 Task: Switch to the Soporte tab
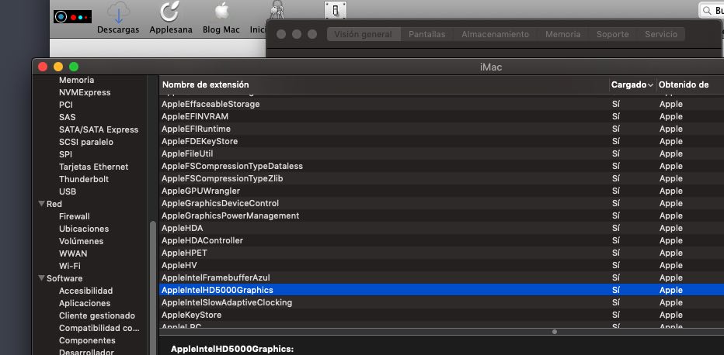point(613,35)
